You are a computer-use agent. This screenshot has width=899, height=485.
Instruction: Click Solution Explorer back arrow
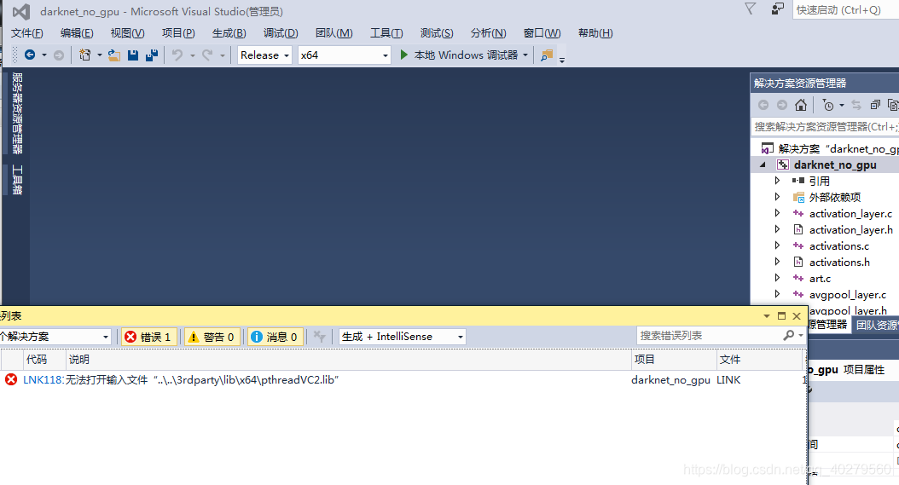coord(763,105)
